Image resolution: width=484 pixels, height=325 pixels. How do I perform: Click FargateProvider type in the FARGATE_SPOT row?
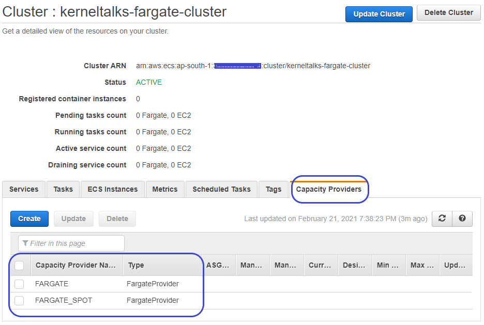point(153,300)
